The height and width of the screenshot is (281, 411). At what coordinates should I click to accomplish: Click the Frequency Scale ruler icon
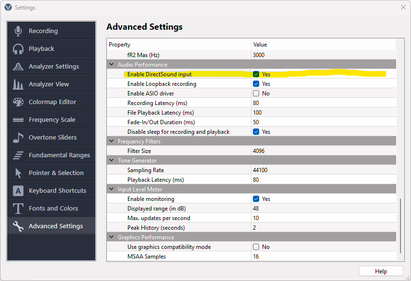pyautogui.click(x=18, y=119)
